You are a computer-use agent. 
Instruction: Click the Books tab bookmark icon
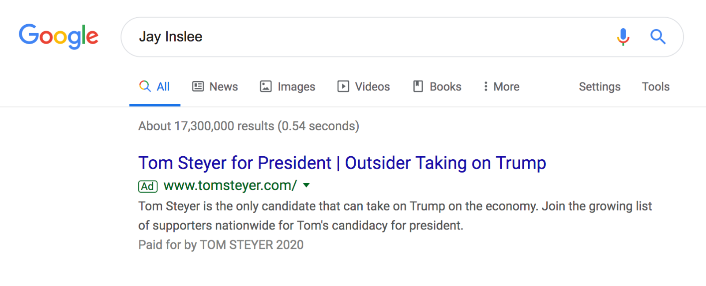[418, 87]
